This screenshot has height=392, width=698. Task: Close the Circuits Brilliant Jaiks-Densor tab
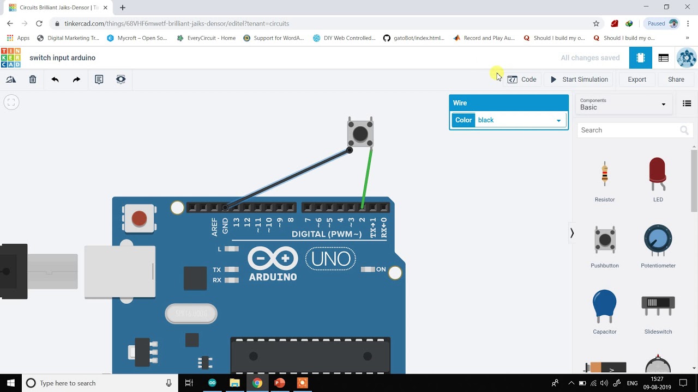tap(105, 8)
